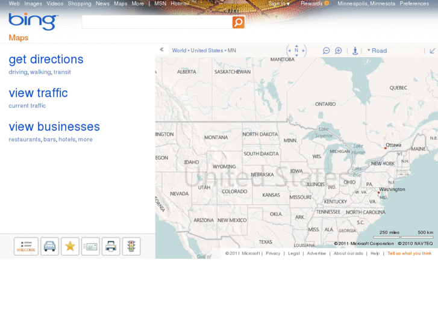This screenshot has width=438, height=328.
Task: Click the Legal footer link
Action: (293, 253)
